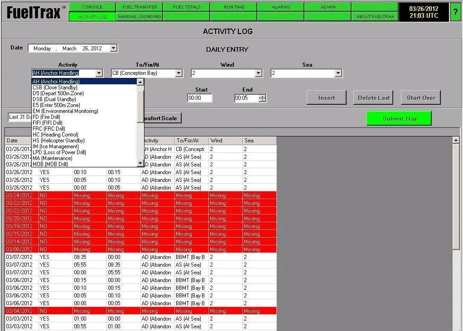Choose MA (Maintenance) activity
Screen dimensions: 463x331
coord(84,158)
